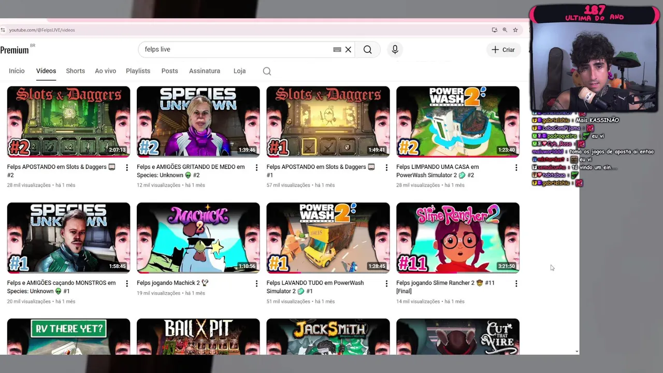The width and height of the screenshot is (663, 373).
Task: Click '12 mil visualizações' under Species: Unknown #2
Action: point(158,185)
